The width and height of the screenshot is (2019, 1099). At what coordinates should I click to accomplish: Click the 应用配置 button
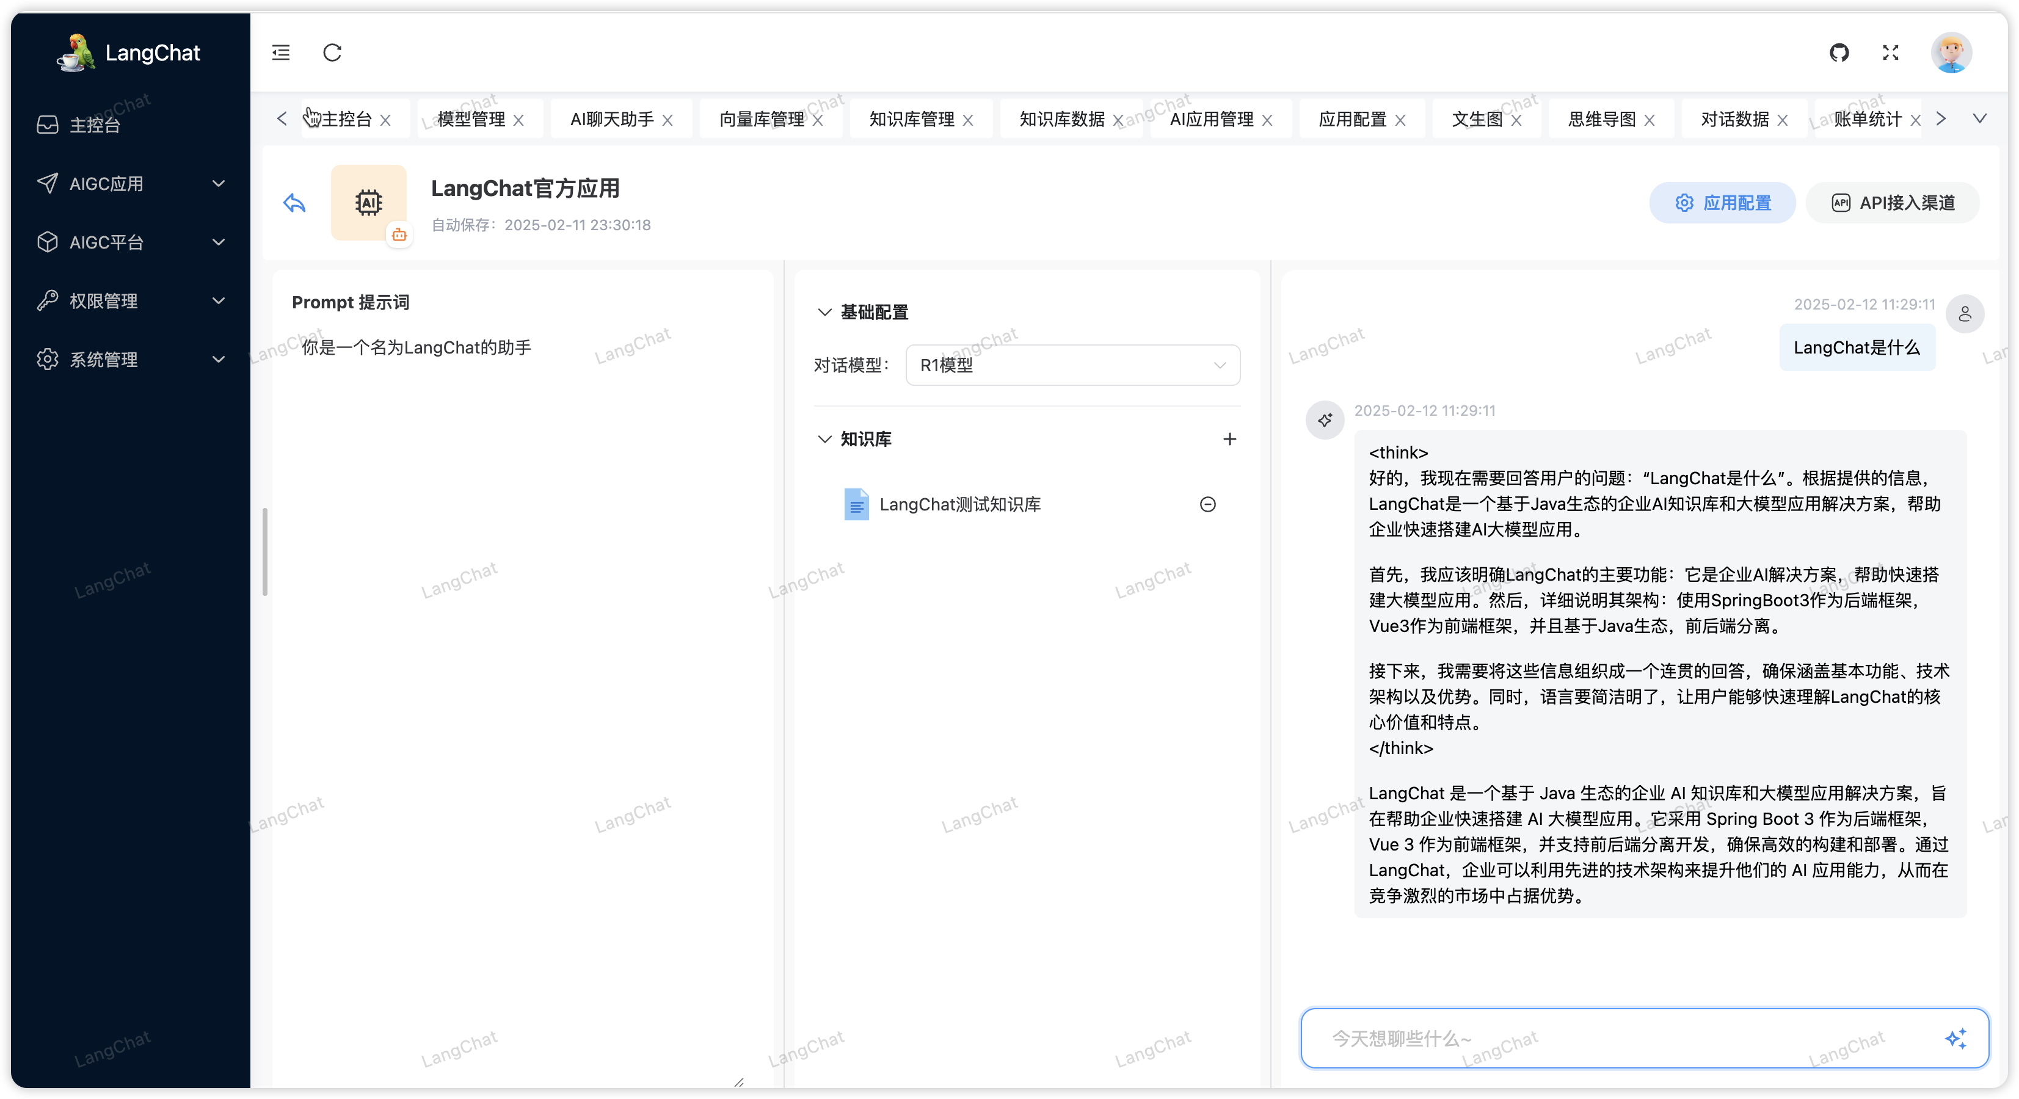tap(1722, 203)
